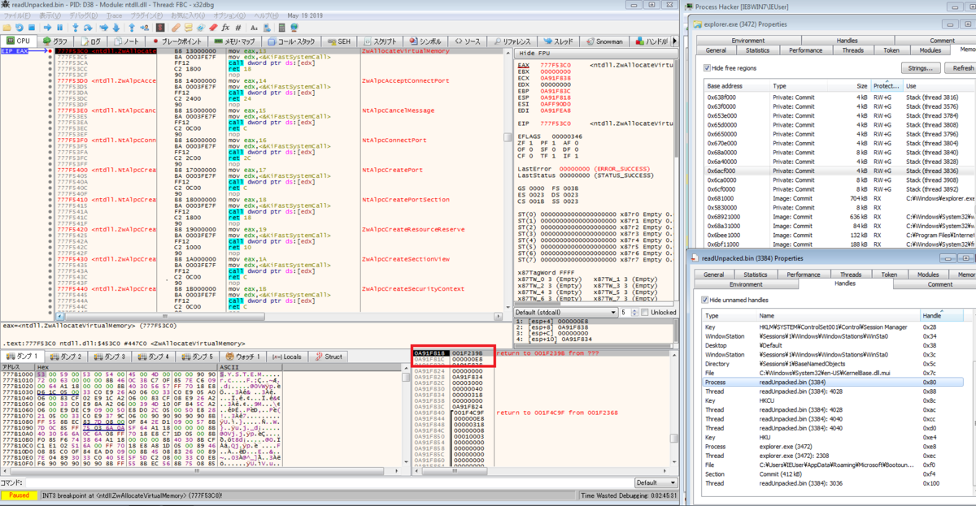Click the Pause execution toolbar icon
This screenshot has width=976, height=506.
pos(59,28)
